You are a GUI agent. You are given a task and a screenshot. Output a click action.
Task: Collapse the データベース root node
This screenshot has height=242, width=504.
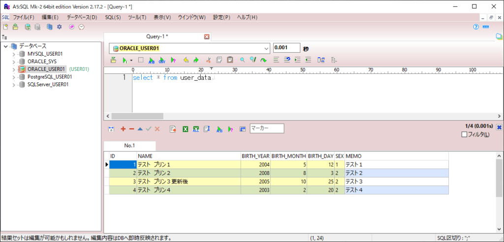pyautogui.click(x=5, y=46)
